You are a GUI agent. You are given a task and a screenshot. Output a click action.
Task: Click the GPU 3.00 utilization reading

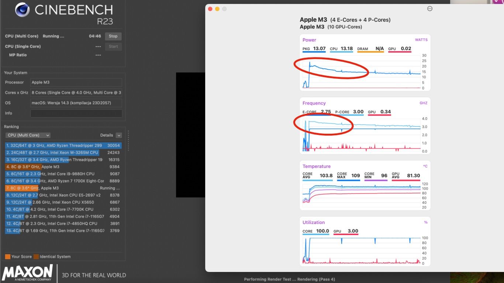[x=346, y=231]
